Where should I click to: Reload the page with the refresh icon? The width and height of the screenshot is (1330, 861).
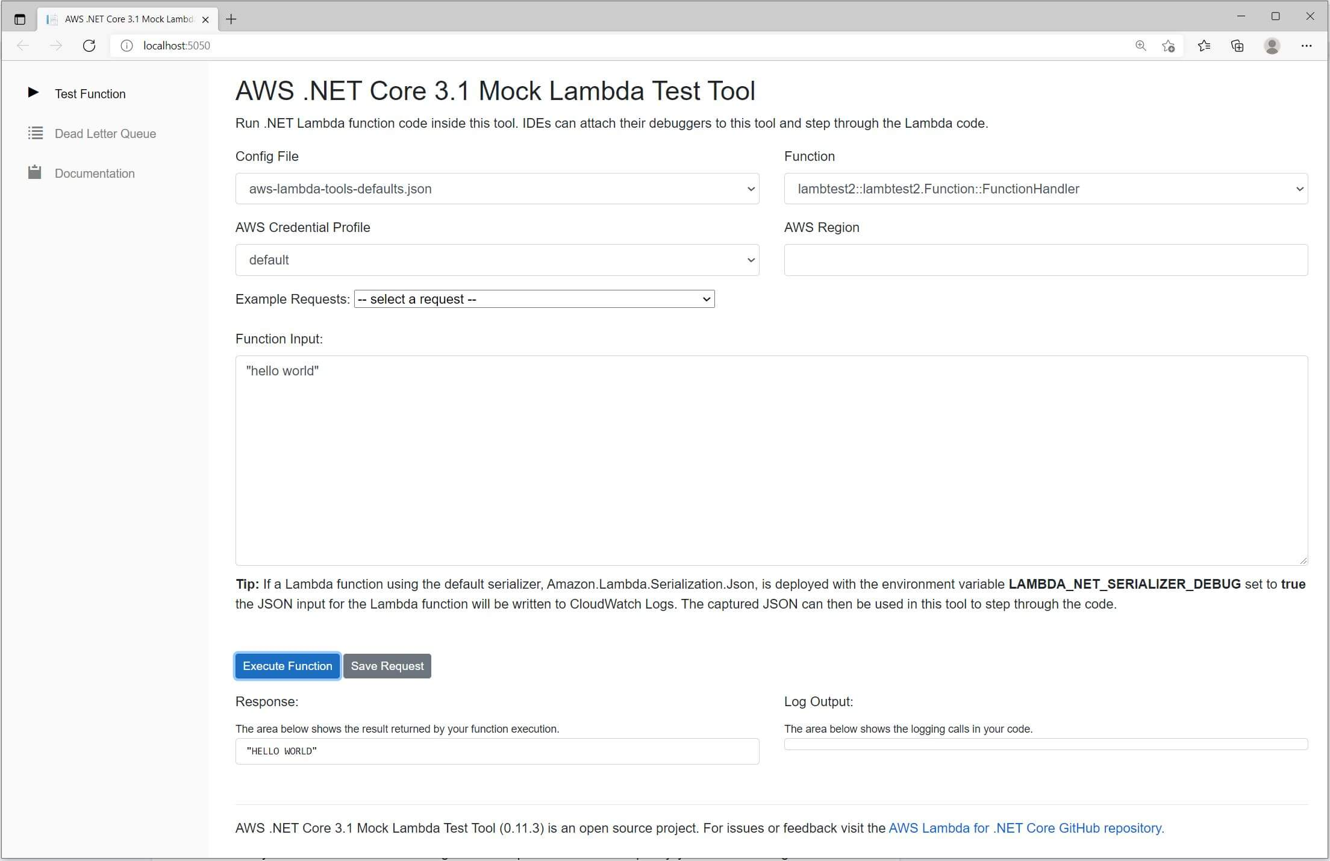pyautogui.click(x=89, y=46)
